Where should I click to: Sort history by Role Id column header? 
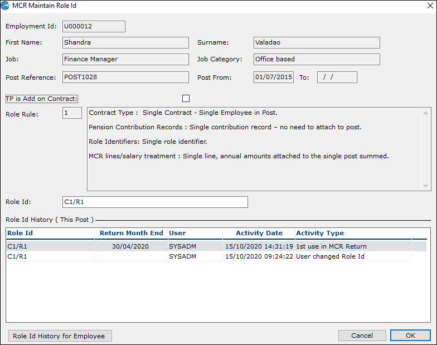[50, 233]
